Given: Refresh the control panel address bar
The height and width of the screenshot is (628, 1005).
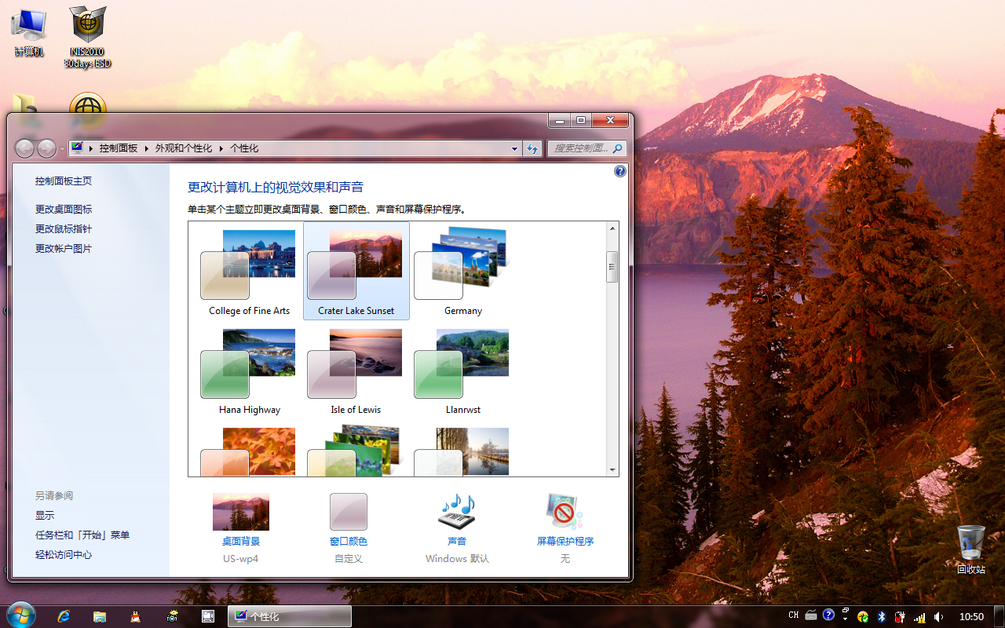Looking at the screenshot, I should coord(532,148).
